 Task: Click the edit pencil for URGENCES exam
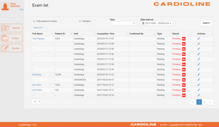[199, 80]
